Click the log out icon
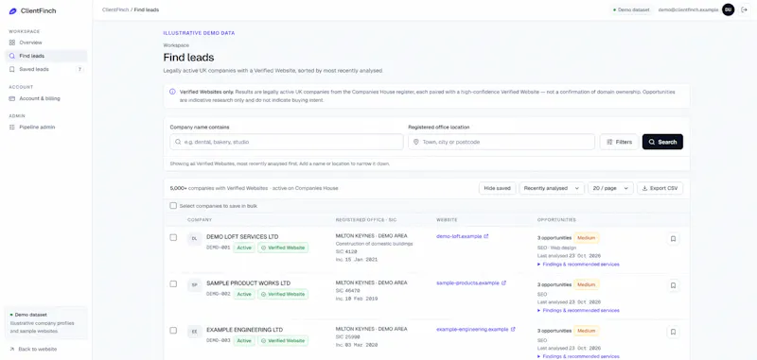 coord(744,9)
